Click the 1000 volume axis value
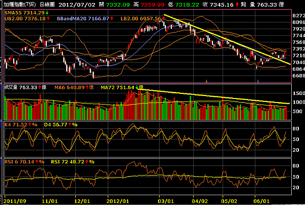The image size is (305, 205). click(x=298, y=102)
